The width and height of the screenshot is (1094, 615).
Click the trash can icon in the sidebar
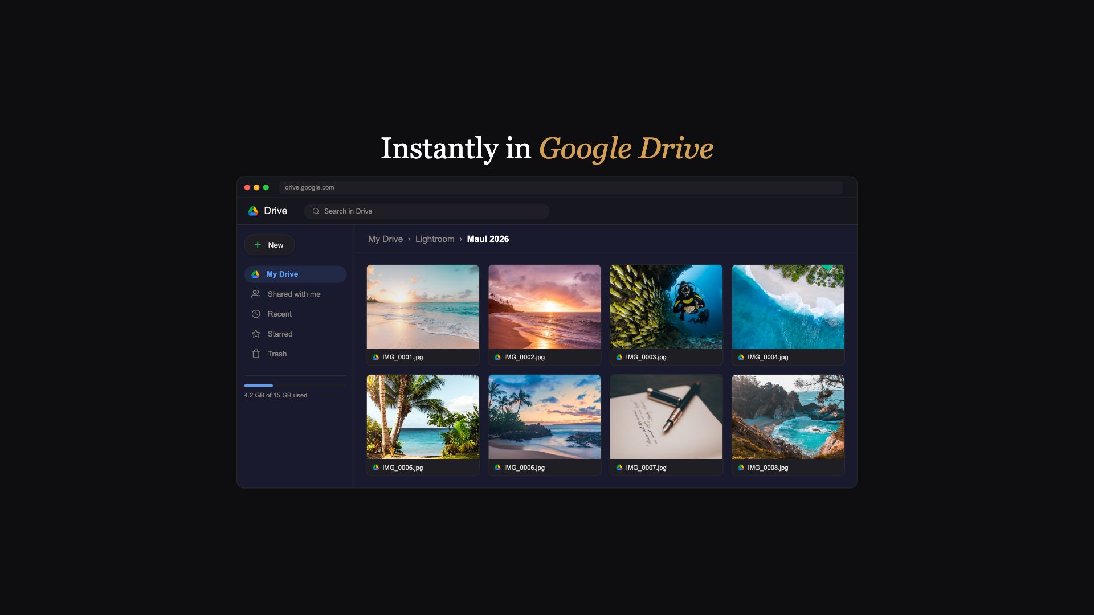pos(256,354)
